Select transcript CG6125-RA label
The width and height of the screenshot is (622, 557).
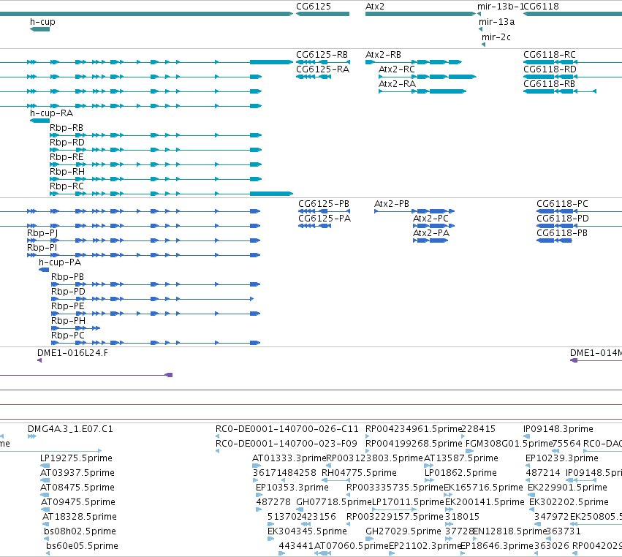[x=323, y=69]
